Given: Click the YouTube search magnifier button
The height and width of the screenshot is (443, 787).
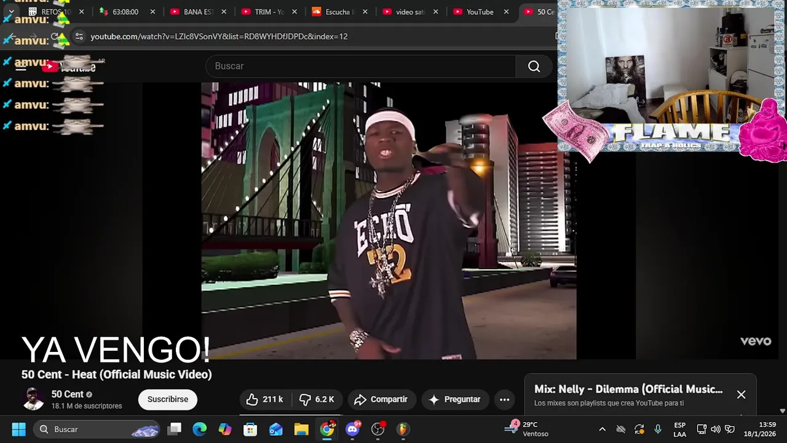Looking at the screenshot, I should (x=534, y=66).
